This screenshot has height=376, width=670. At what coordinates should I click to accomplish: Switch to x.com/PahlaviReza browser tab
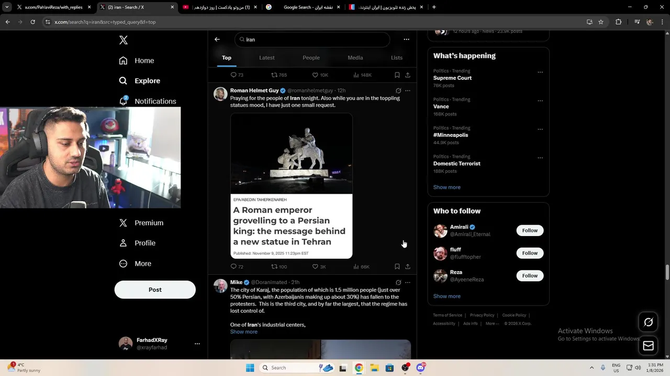click(x=53, y=7)
